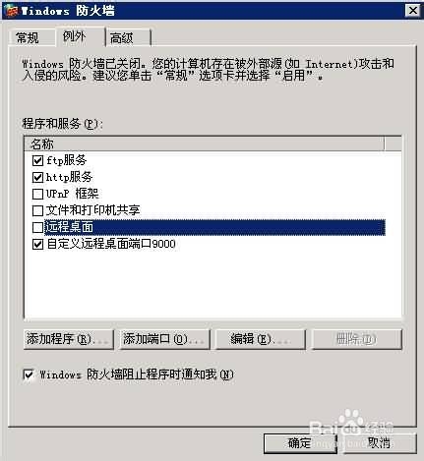This screenshot has width=424, height=461.
Task: Click the 编辑 button
Action: click(x=261, y=339)
